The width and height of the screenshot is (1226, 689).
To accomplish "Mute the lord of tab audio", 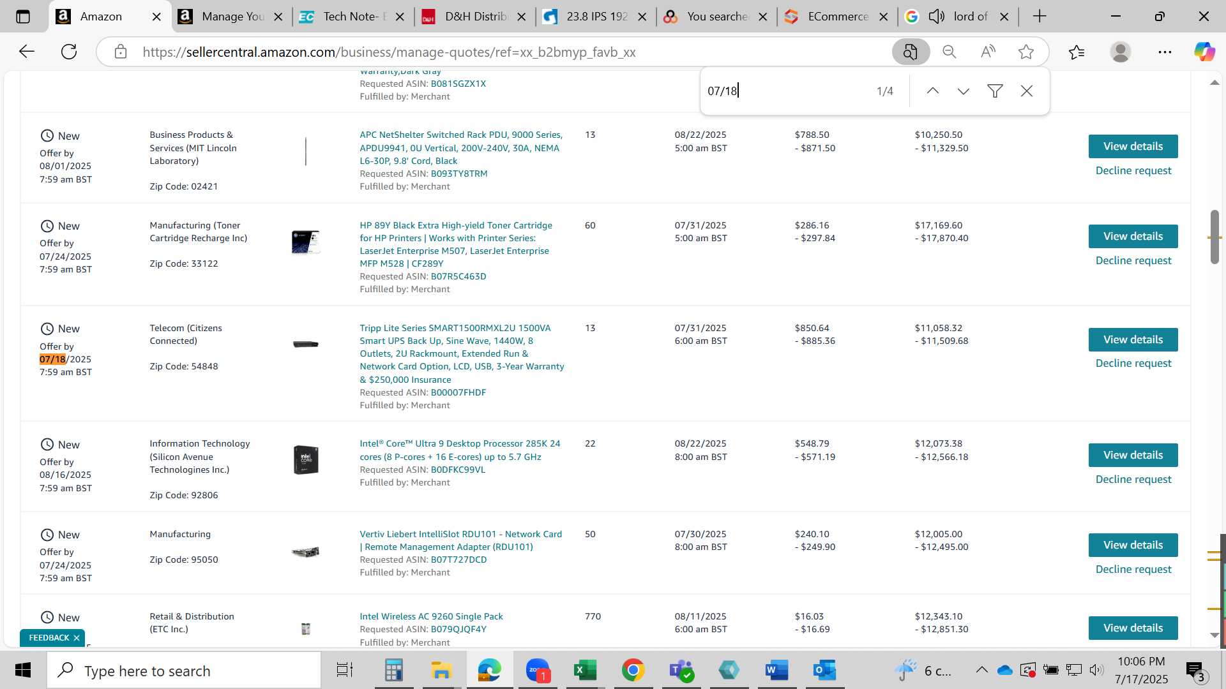I will (936, 17).
